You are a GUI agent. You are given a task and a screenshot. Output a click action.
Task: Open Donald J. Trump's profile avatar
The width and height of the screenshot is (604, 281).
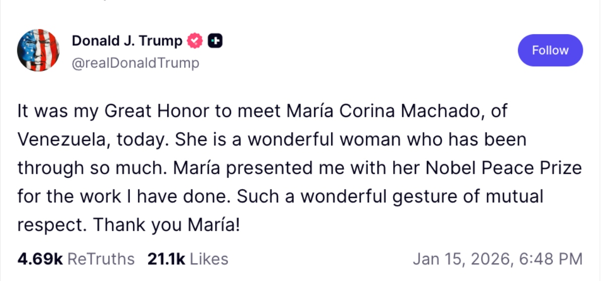(38, 50)
